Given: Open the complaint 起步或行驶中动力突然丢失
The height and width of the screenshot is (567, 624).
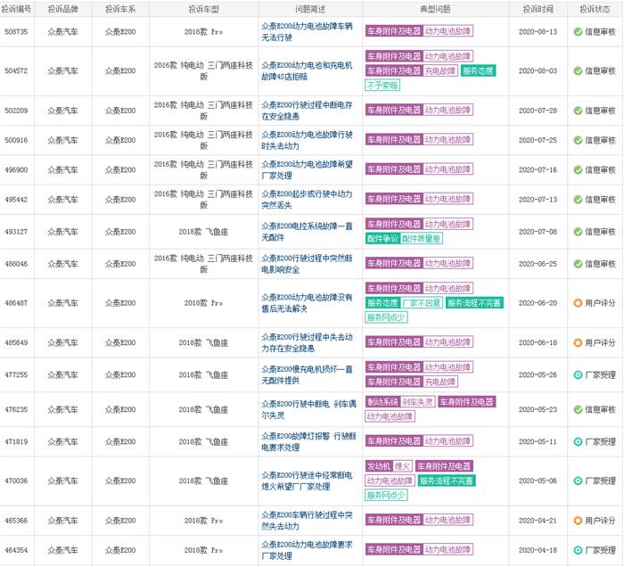Looking at the screenshot, I should tap(307, 200).
